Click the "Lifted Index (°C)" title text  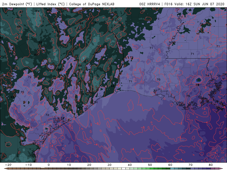(51, 4)
